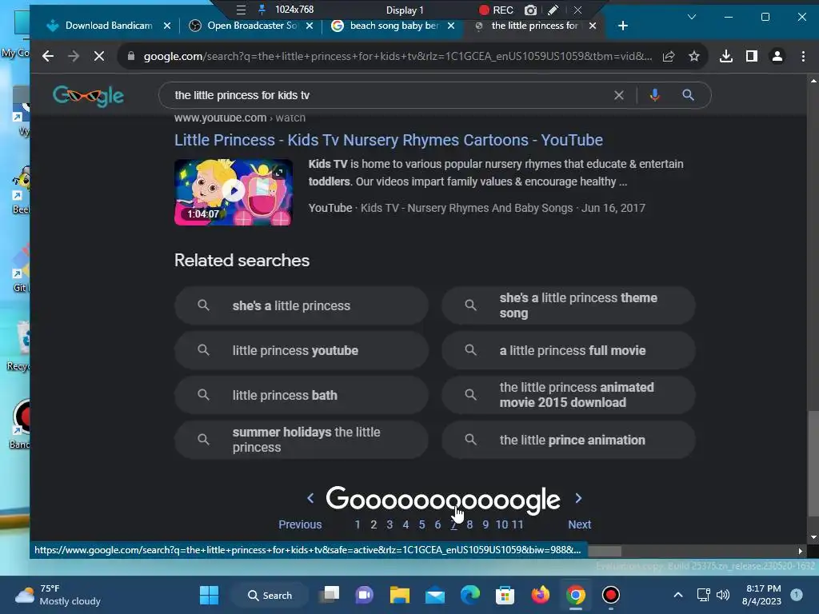Search related: little princess theme song
Image resolution: width=819 pixels, height=614 pixels.
[x=569, y=305]
